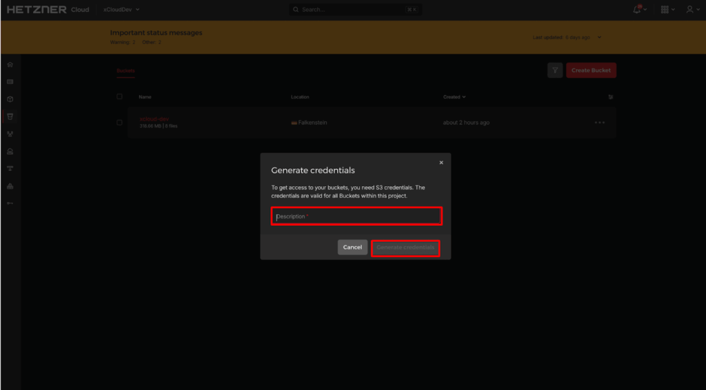The width and height of the screenshot is (706, 390).
Task: Check the Falkenstein bucket row checkbox
Action: (119, 123)
